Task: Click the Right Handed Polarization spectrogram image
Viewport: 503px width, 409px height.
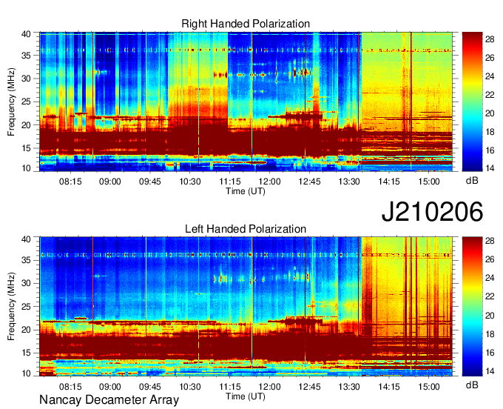Action: coord(246,102)
